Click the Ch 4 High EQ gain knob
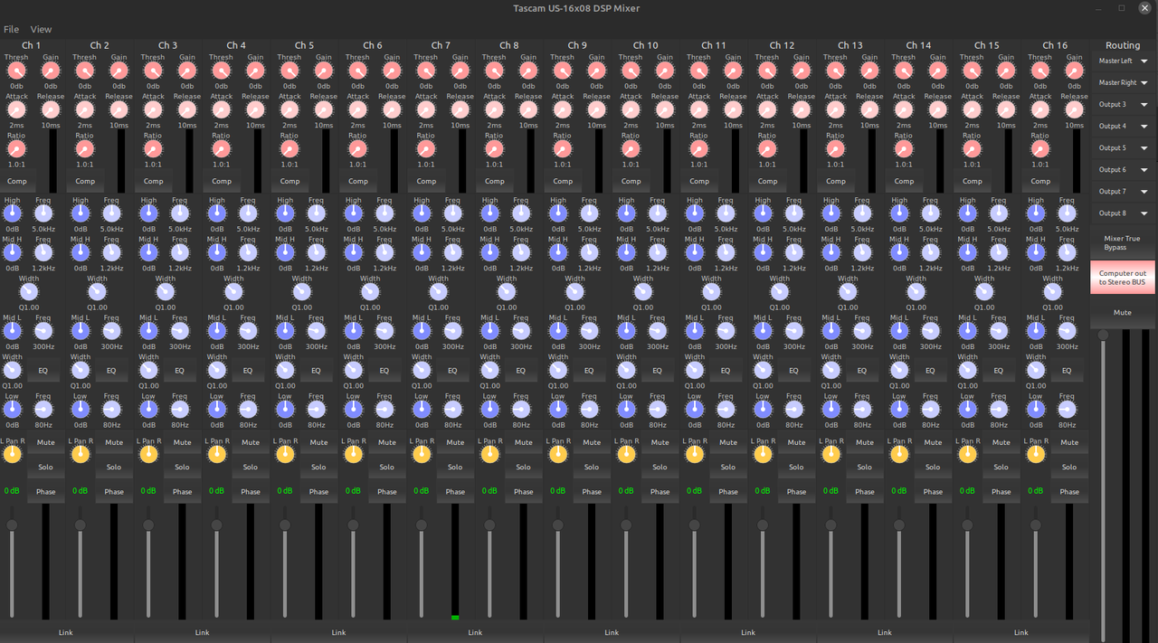1158x643 pixels. pyautogui.click(x=217, y=213)
